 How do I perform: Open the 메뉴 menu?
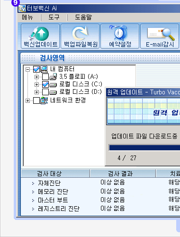click(27, 17)
